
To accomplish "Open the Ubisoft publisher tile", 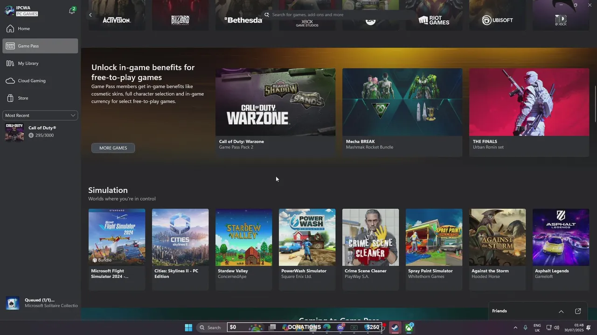I will (x=497, y=15).
